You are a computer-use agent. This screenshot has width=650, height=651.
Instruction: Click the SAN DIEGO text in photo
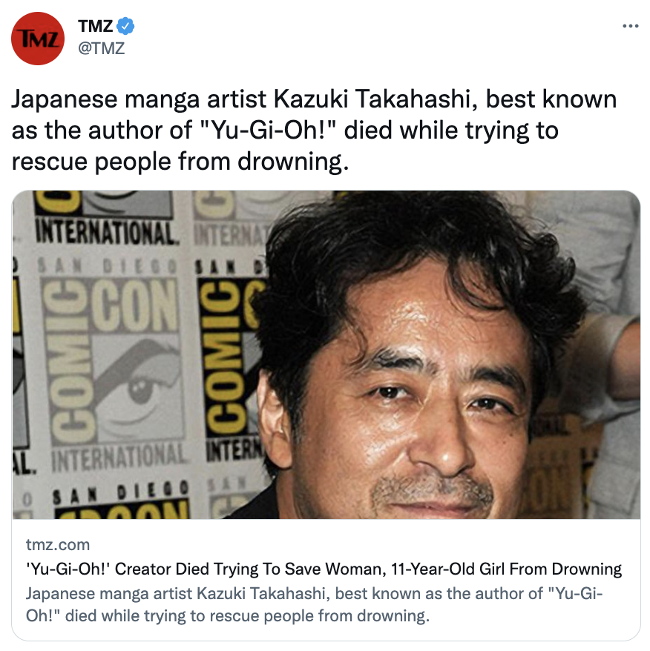[x=120, y=492]
